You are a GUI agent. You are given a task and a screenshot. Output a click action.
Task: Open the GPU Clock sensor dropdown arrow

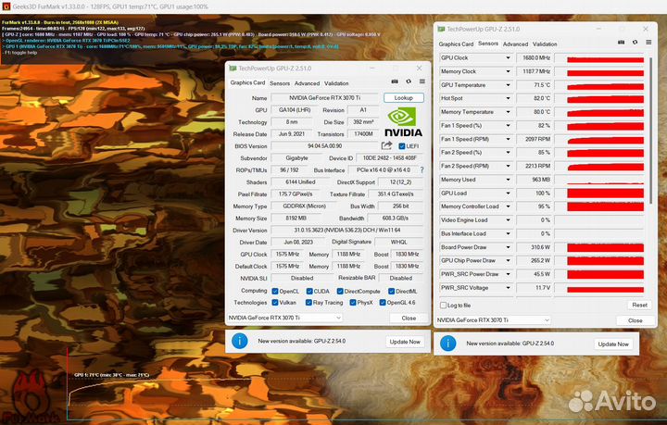pyautogui.click(x=508, y=57)
